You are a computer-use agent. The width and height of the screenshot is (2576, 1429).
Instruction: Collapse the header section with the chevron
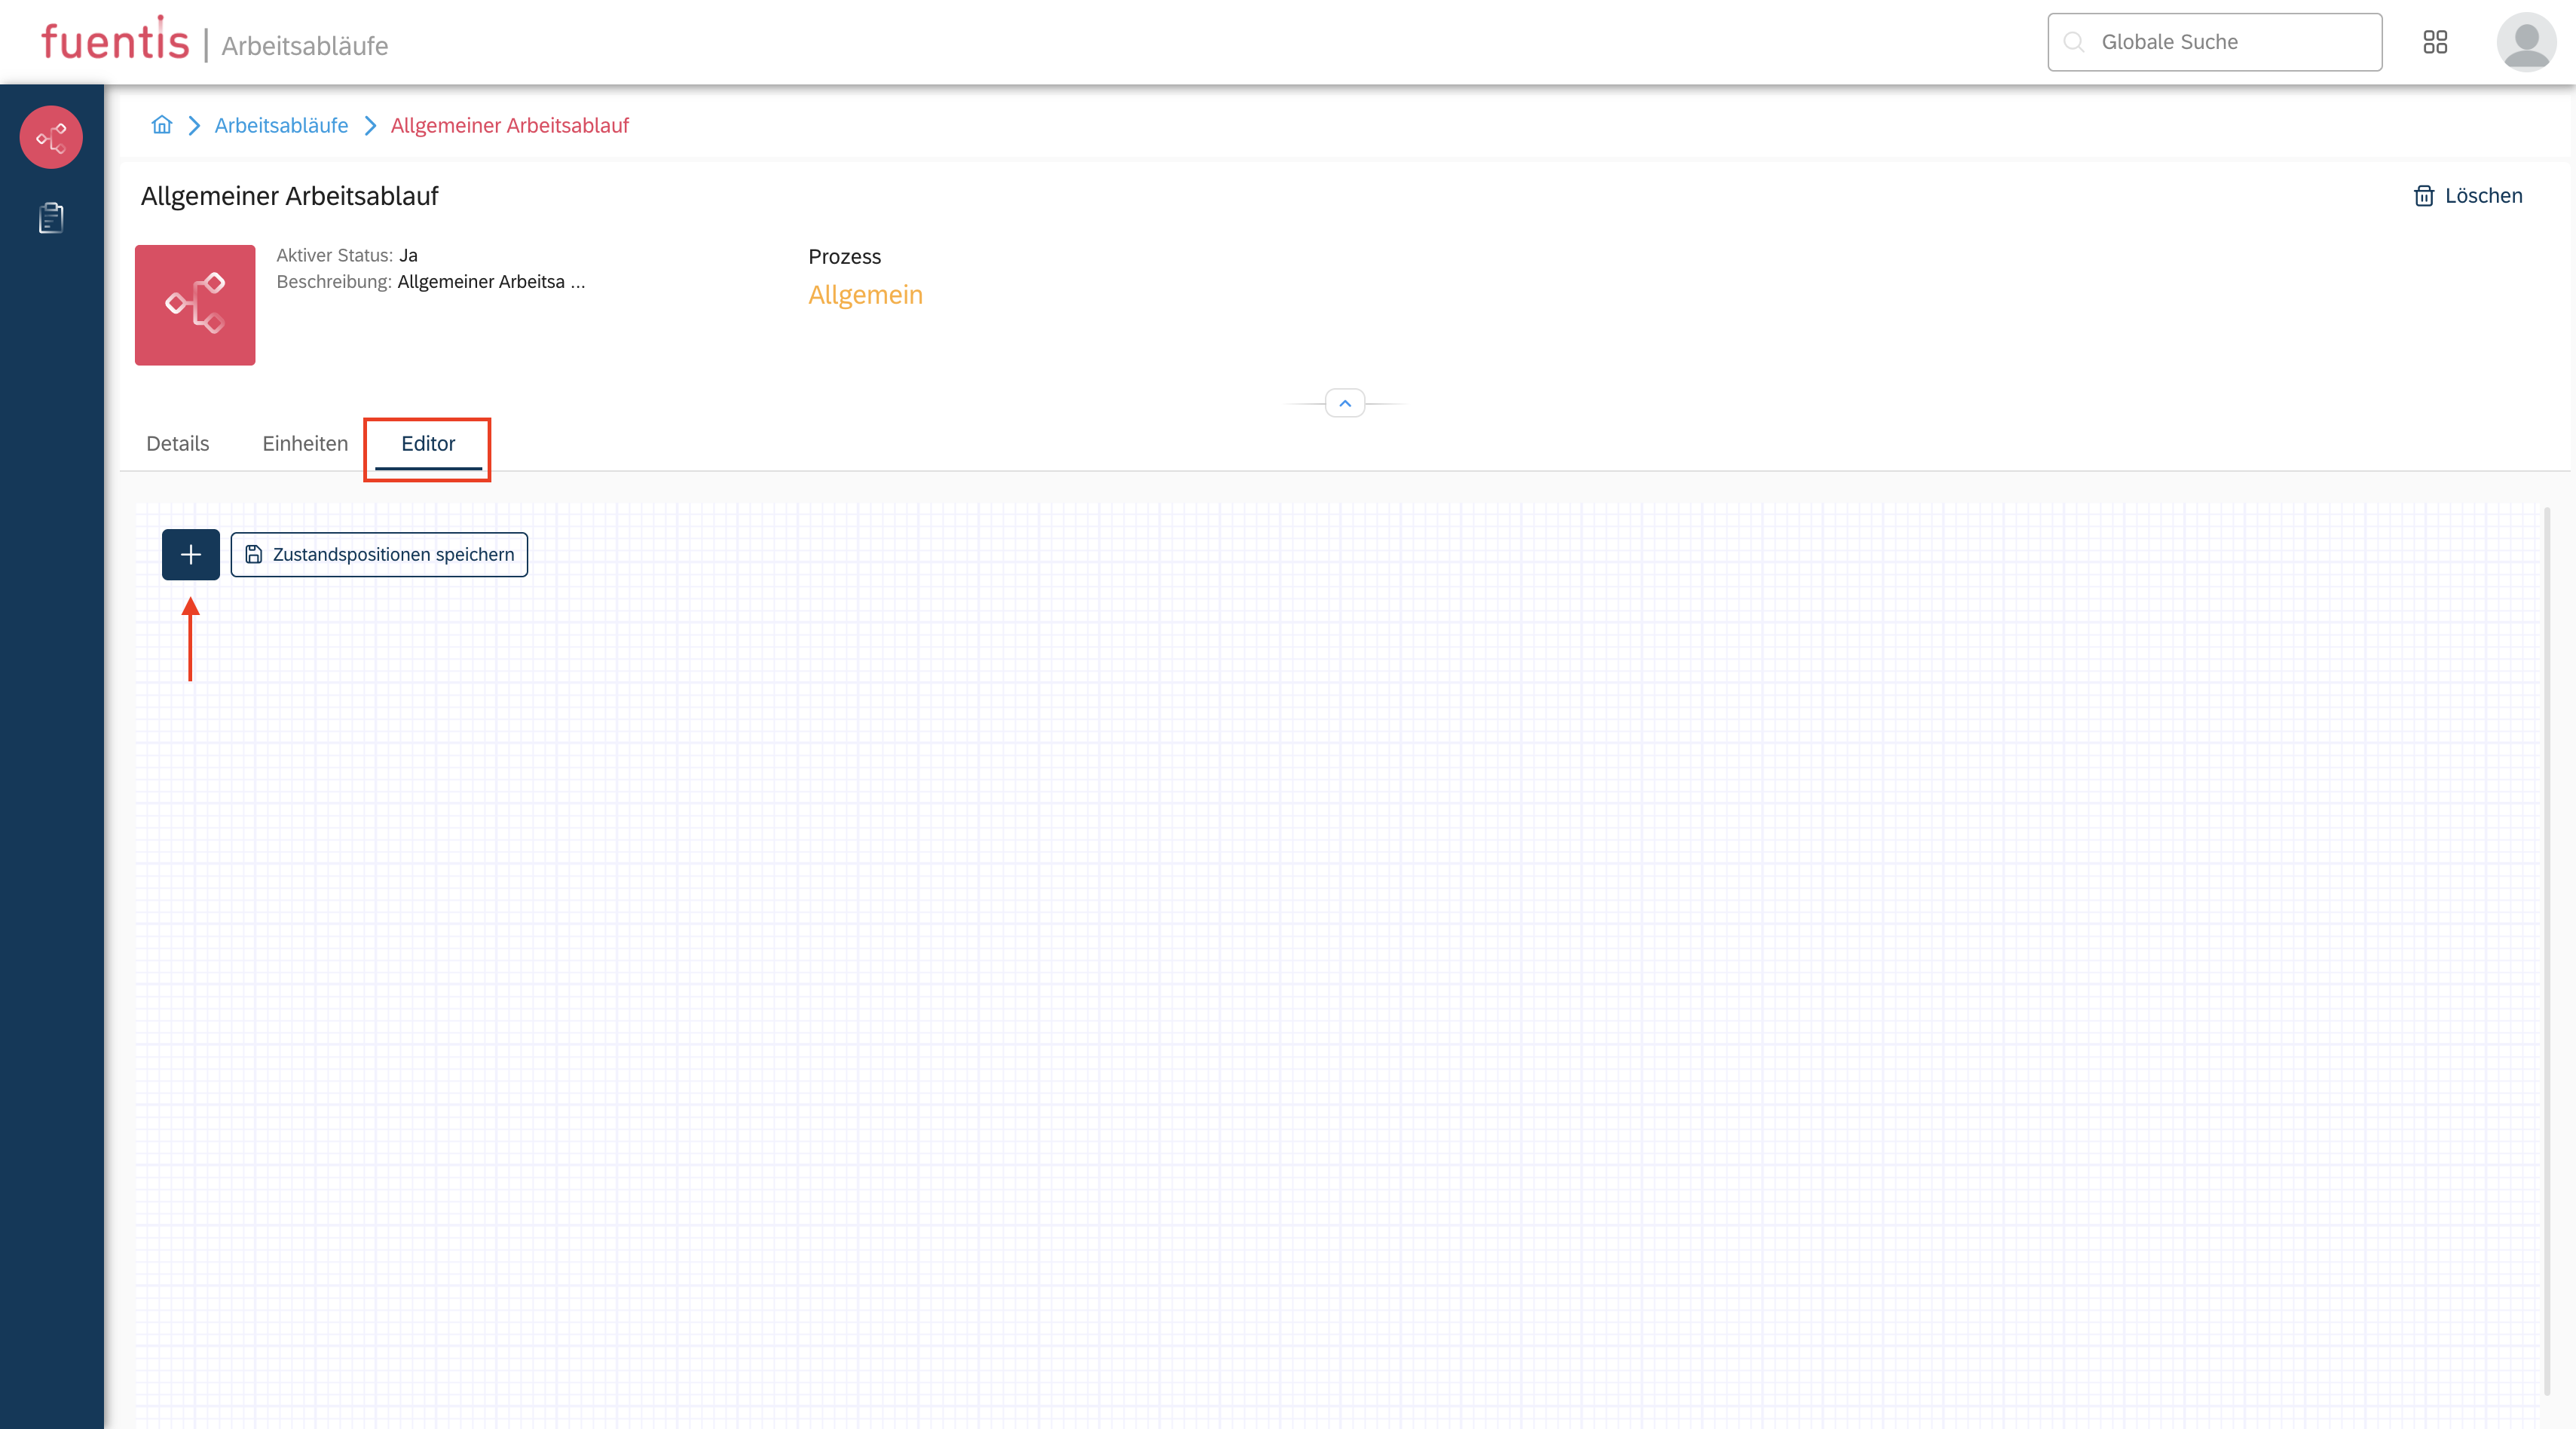[1345, 403]
